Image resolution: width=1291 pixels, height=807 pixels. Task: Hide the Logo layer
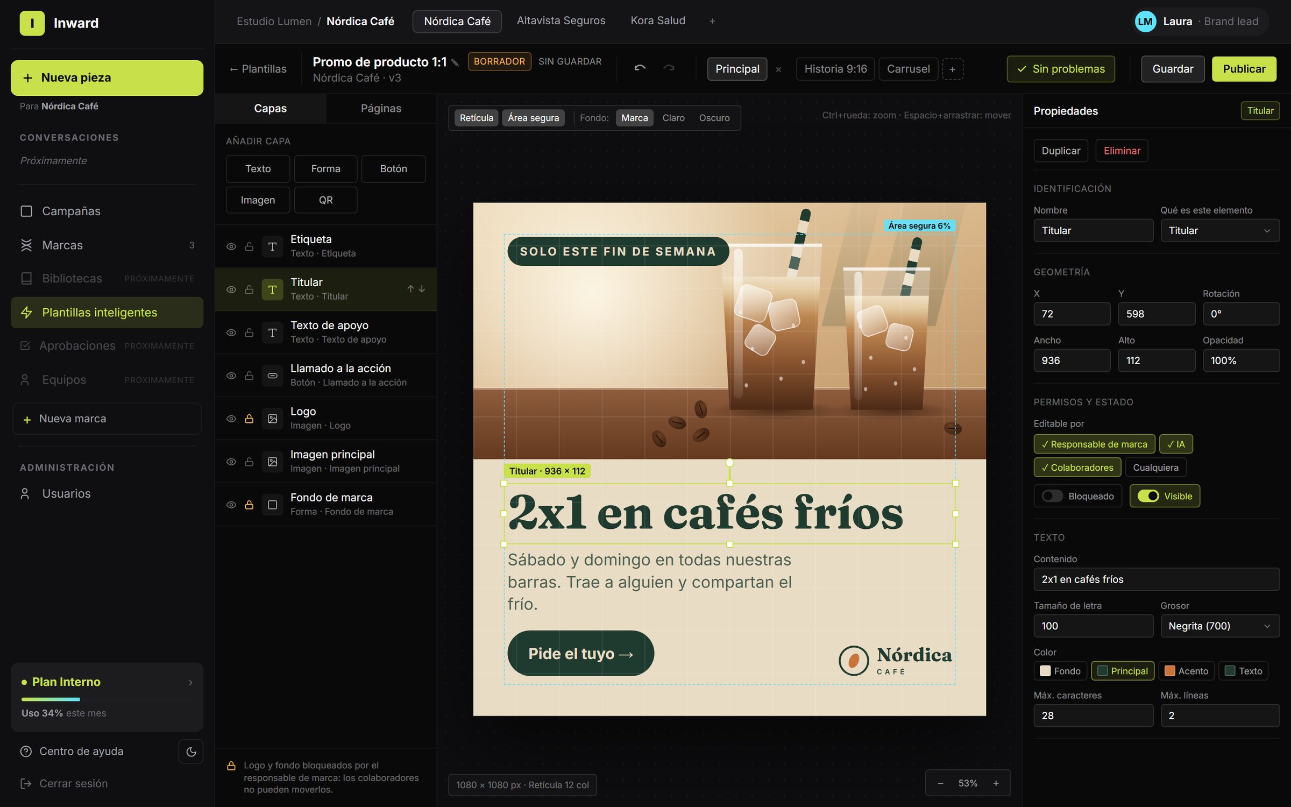click(x=231, y=419)
